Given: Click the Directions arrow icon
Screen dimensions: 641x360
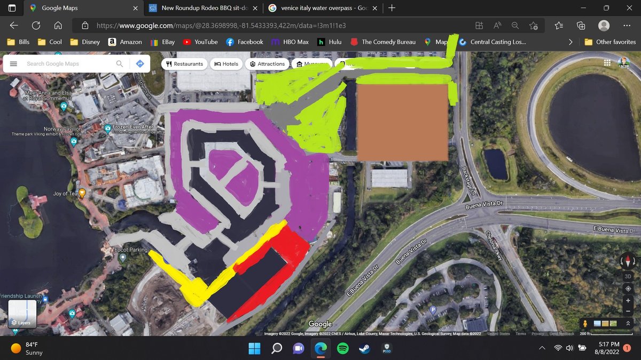Looking at the screenshot, I should point(140,63).
